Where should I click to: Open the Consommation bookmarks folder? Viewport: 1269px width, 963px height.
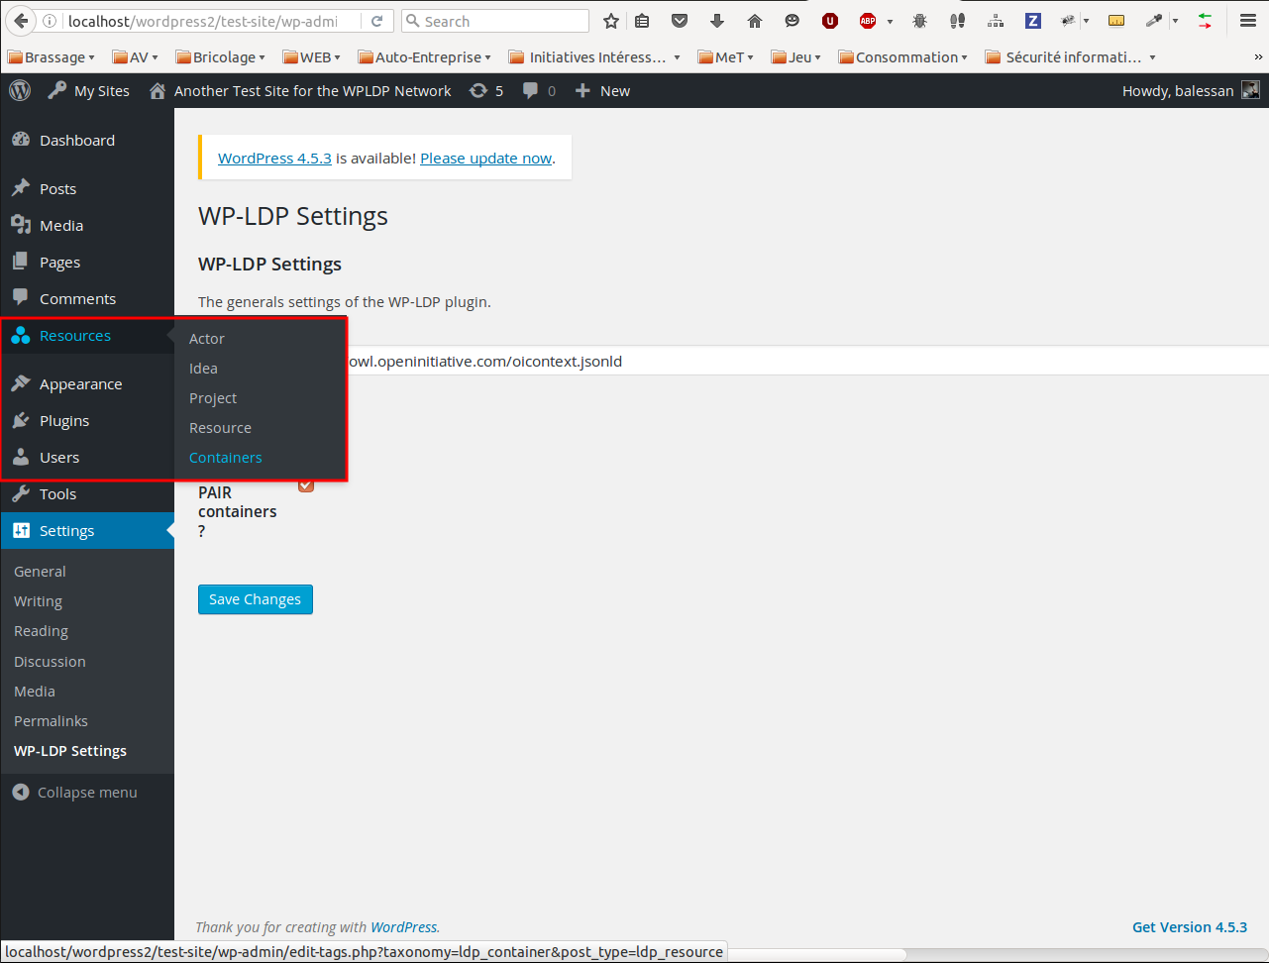coord(904,57)
